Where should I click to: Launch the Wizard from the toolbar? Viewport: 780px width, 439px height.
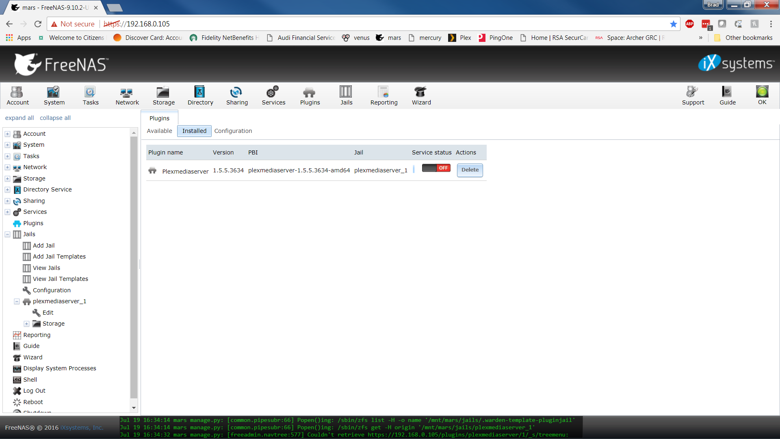[x=421, y=96]
